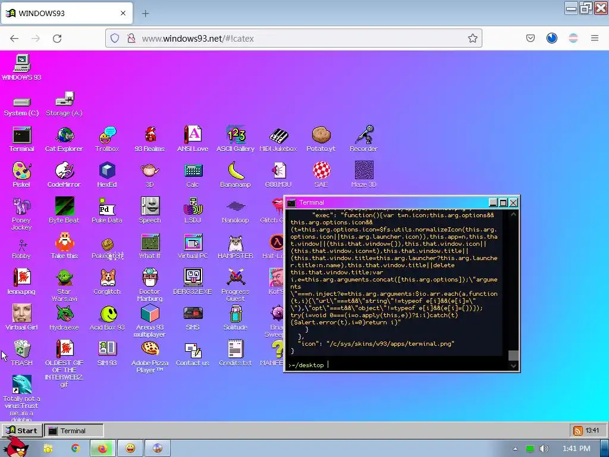Click the 1:41 PM system clock
609x457 pixels.
(x=576, y=449)
